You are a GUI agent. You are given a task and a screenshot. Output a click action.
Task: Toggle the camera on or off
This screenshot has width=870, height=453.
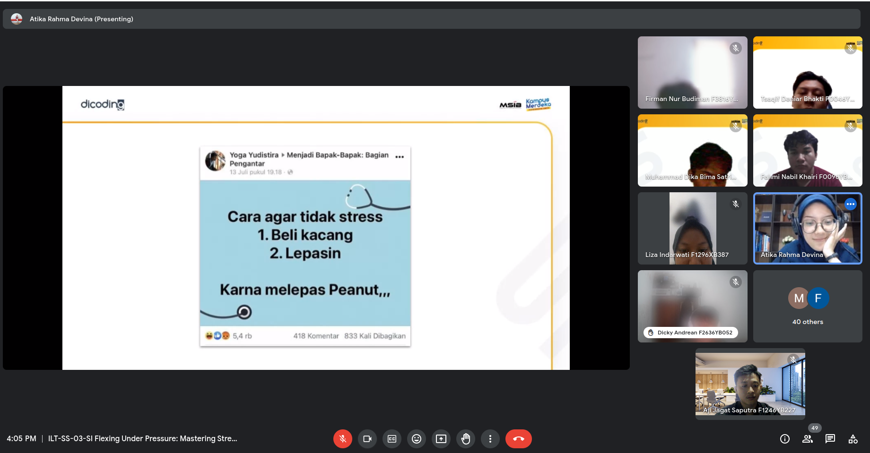coord(367,439)
